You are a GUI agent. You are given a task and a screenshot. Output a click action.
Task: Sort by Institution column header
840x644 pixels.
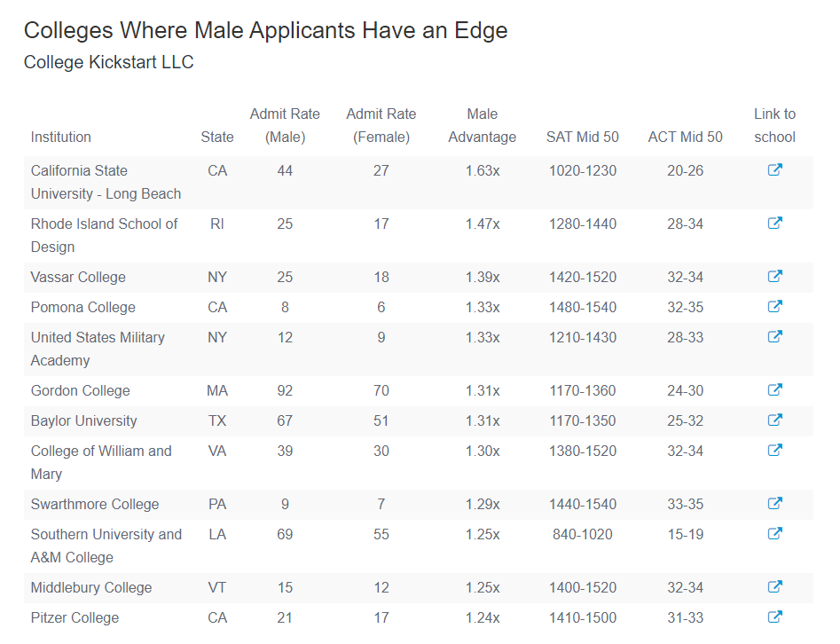pyautogui.click(x=61, y=137)
